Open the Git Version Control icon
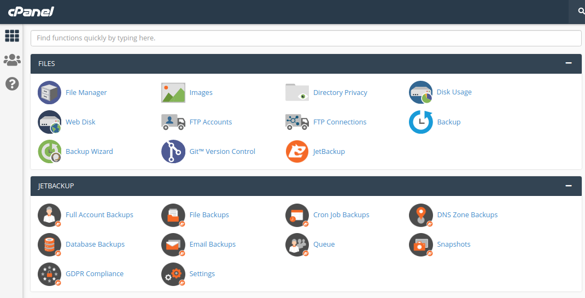The image size is (585, 298). pos(173,151)
